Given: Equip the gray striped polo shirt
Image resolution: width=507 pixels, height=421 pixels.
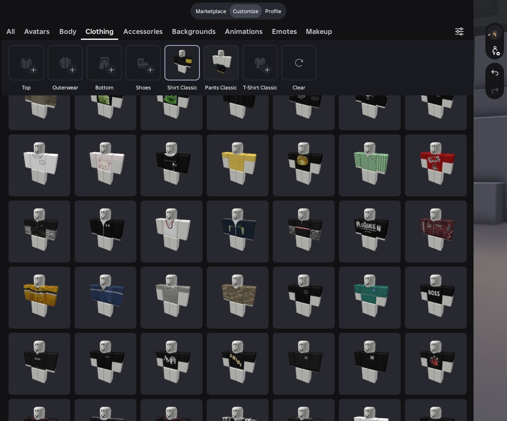Looking at the screenshot, I should tap(172, 297).
